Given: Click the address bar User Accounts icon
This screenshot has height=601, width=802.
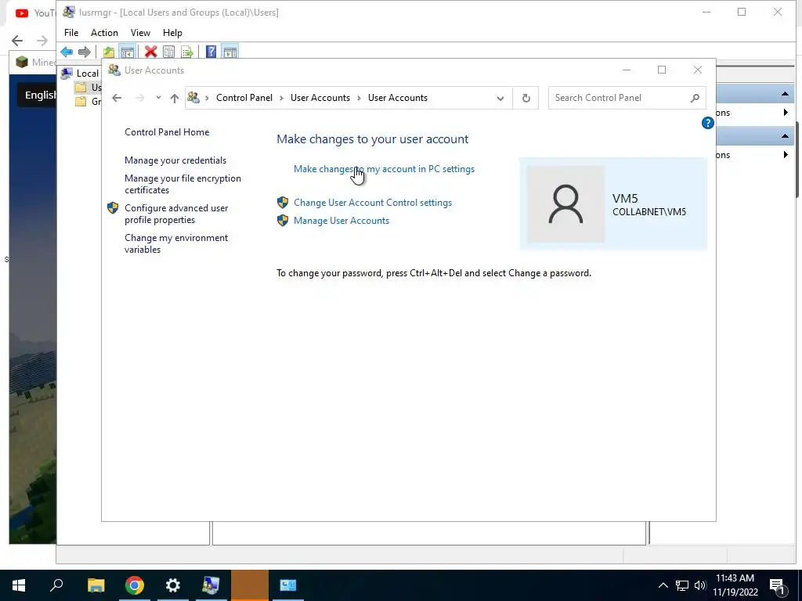Looking at the screenshot, I should point(193,97).
